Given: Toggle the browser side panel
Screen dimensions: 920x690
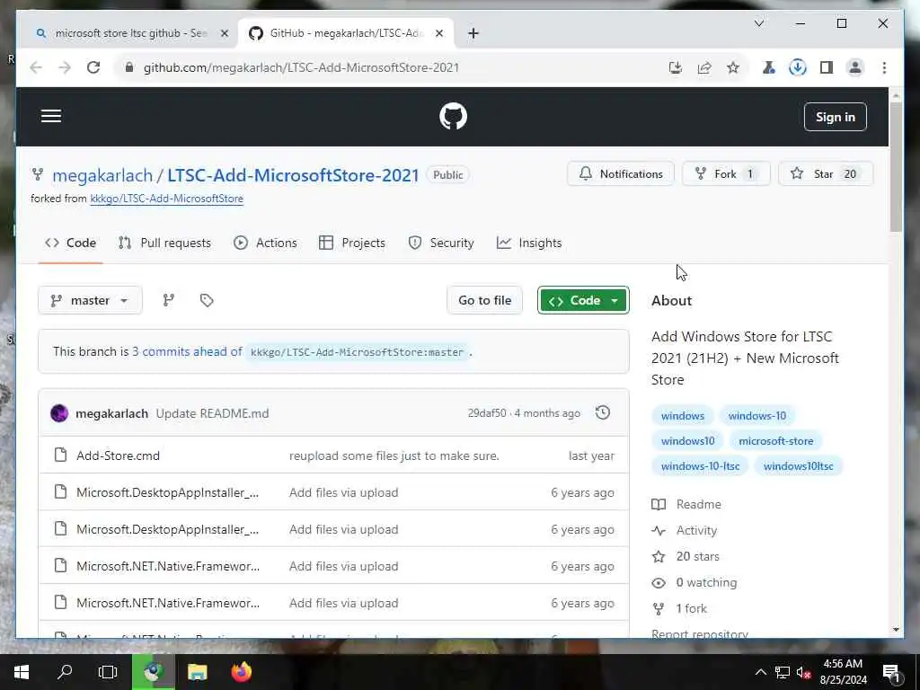Looking at the screenshot, I should pos(827,67).
